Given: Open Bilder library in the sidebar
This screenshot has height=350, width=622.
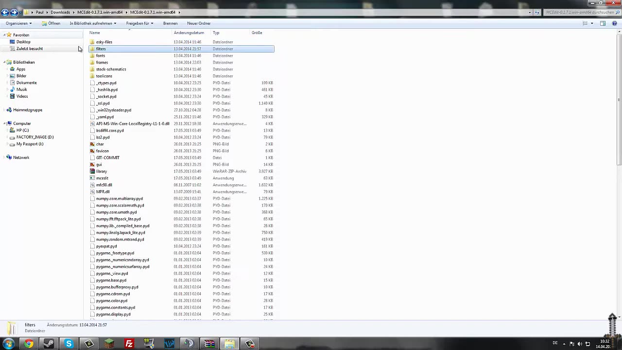Looking at the screenshot, I should coord(21,76).
